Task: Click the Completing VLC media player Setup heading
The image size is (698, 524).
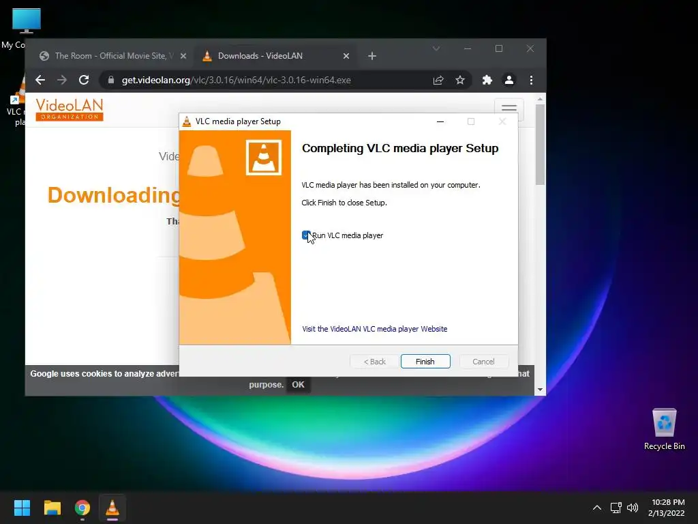Action: (x=399, y=148)
